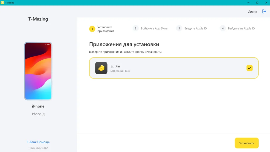Click the step 2 number circle
The image size is (270, 152).
[x=136, y=28]
